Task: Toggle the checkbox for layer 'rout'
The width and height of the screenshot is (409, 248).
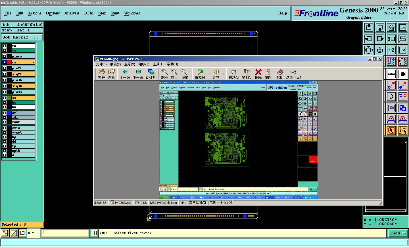Action: point(5,122)
